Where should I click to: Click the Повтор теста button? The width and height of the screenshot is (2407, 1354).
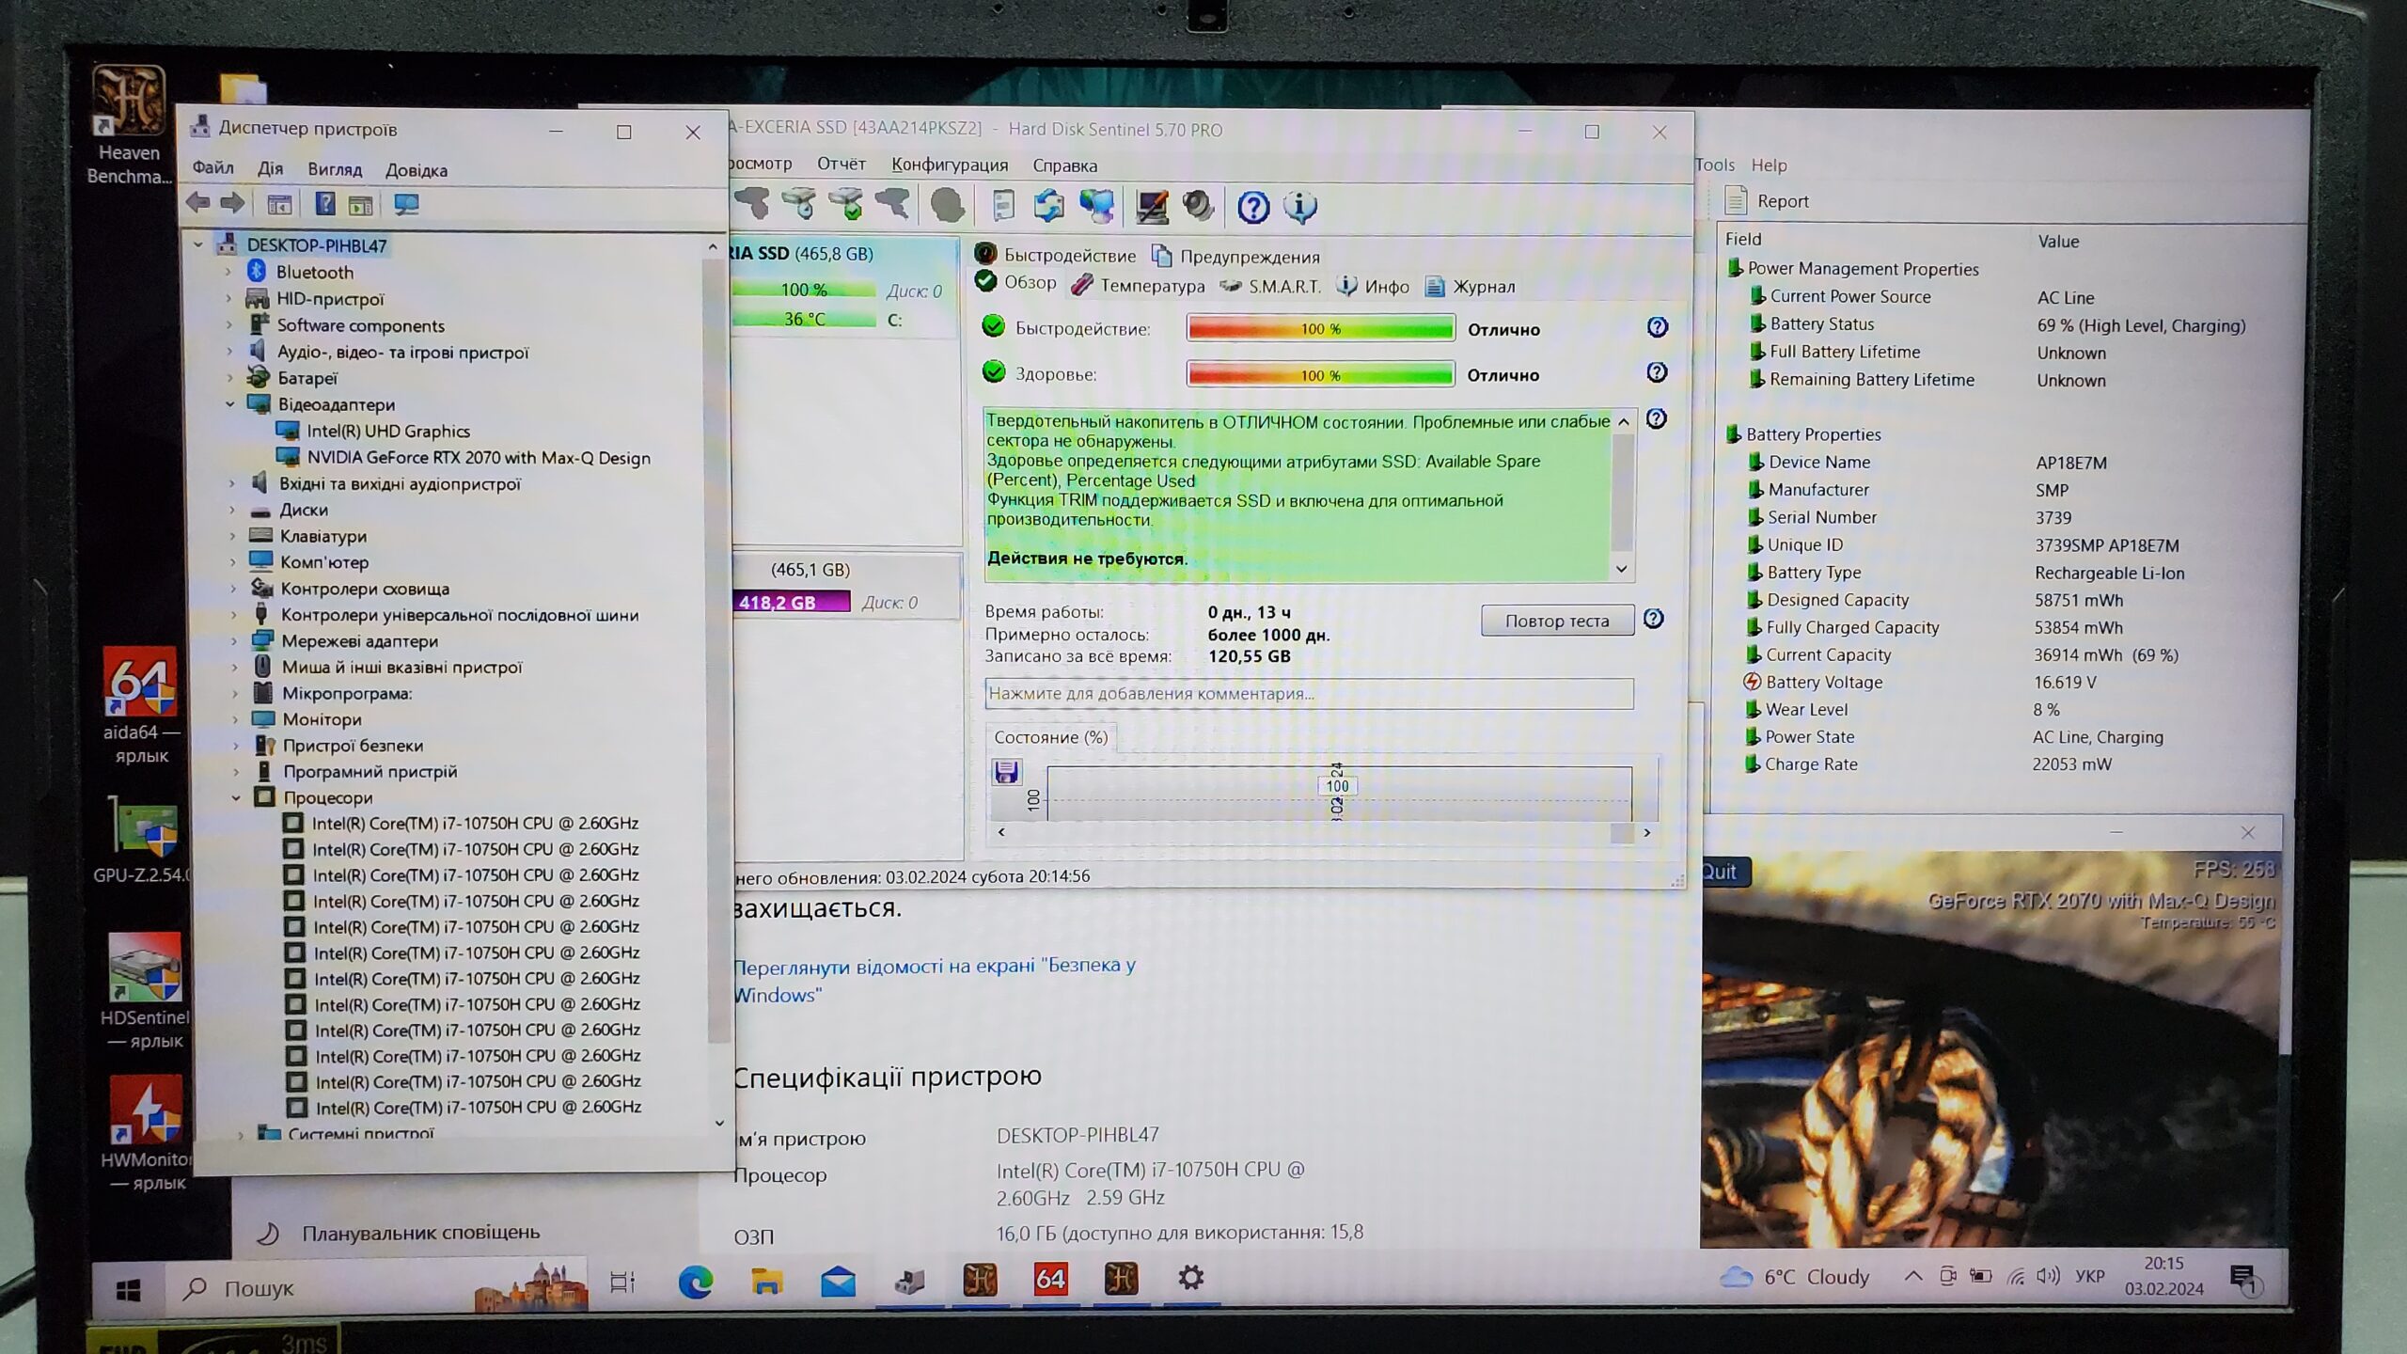coord(1556,621)
